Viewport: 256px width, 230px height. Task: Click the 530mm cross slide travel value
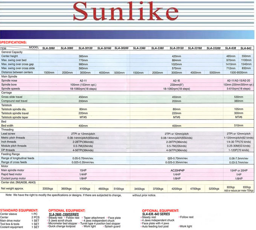[x=239, y=97]
